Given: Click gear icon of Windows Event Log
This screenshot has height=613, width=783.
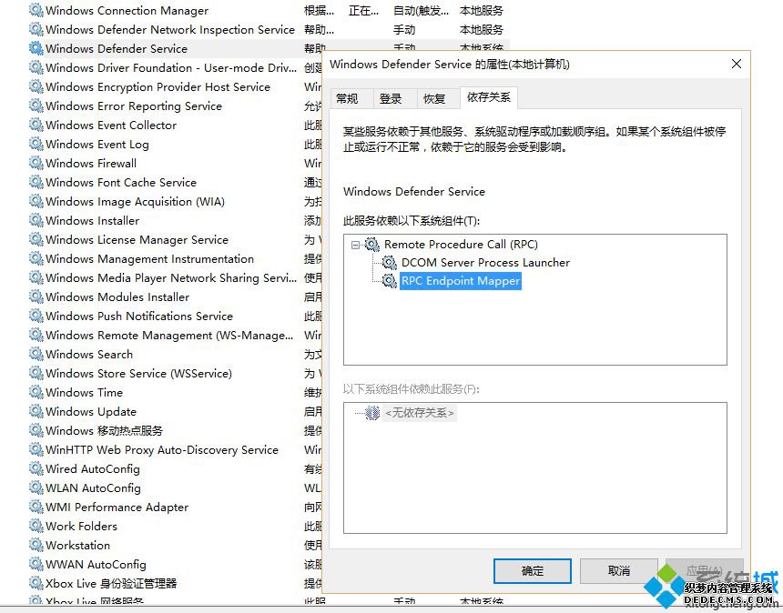Looking at the screenshot, I should 36,144.
